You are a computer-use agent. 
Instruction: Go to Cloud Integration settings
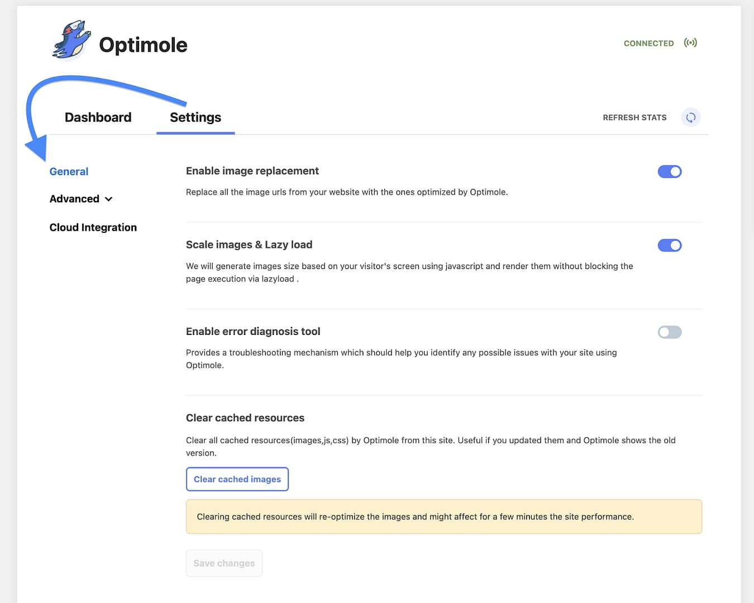coord(93,228)
